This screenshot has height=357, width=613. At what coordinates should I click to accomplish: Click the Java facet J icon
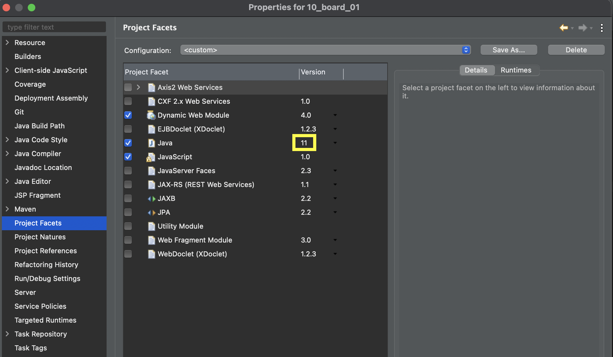click(151, 143)
